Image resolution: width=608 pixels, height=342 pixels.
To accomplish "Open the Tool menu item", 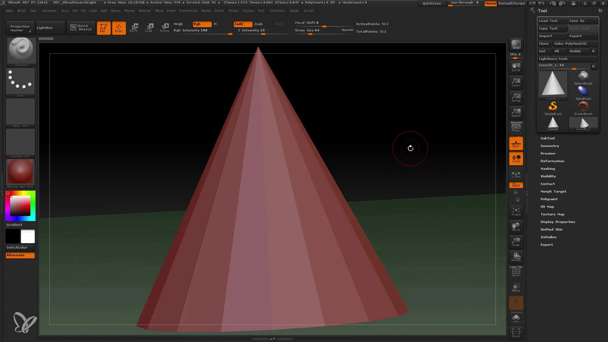I will 261,10.
